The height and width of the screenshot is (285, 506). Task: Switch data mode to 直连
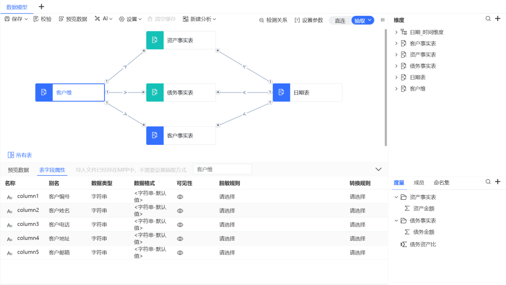(x=340, y=20)
